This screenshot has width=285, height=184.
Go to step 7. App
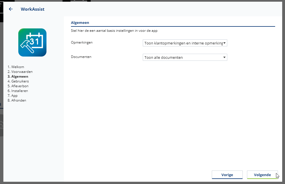(x=13, y=96)
